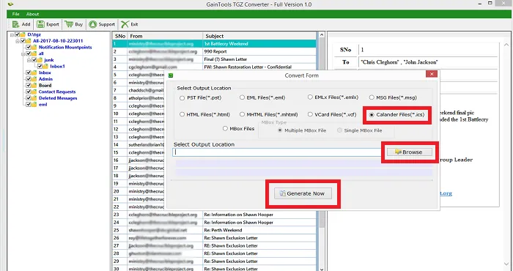Toggle the Contact Requests folder checkbox

pos(29,92)
